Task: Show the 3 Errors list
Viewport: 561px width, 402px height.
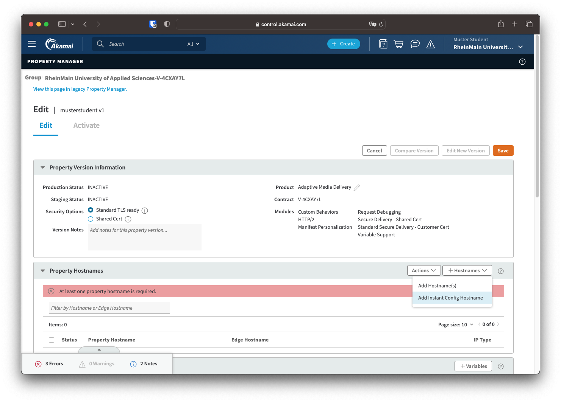Action: [x=49, y=364]
